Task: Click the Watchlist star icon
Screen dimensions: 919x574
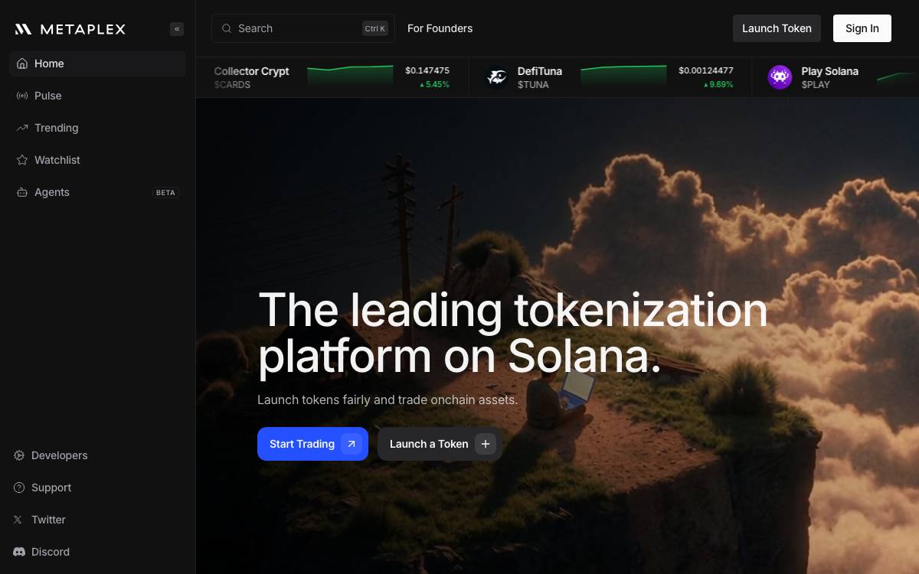Action: (22, 160)
